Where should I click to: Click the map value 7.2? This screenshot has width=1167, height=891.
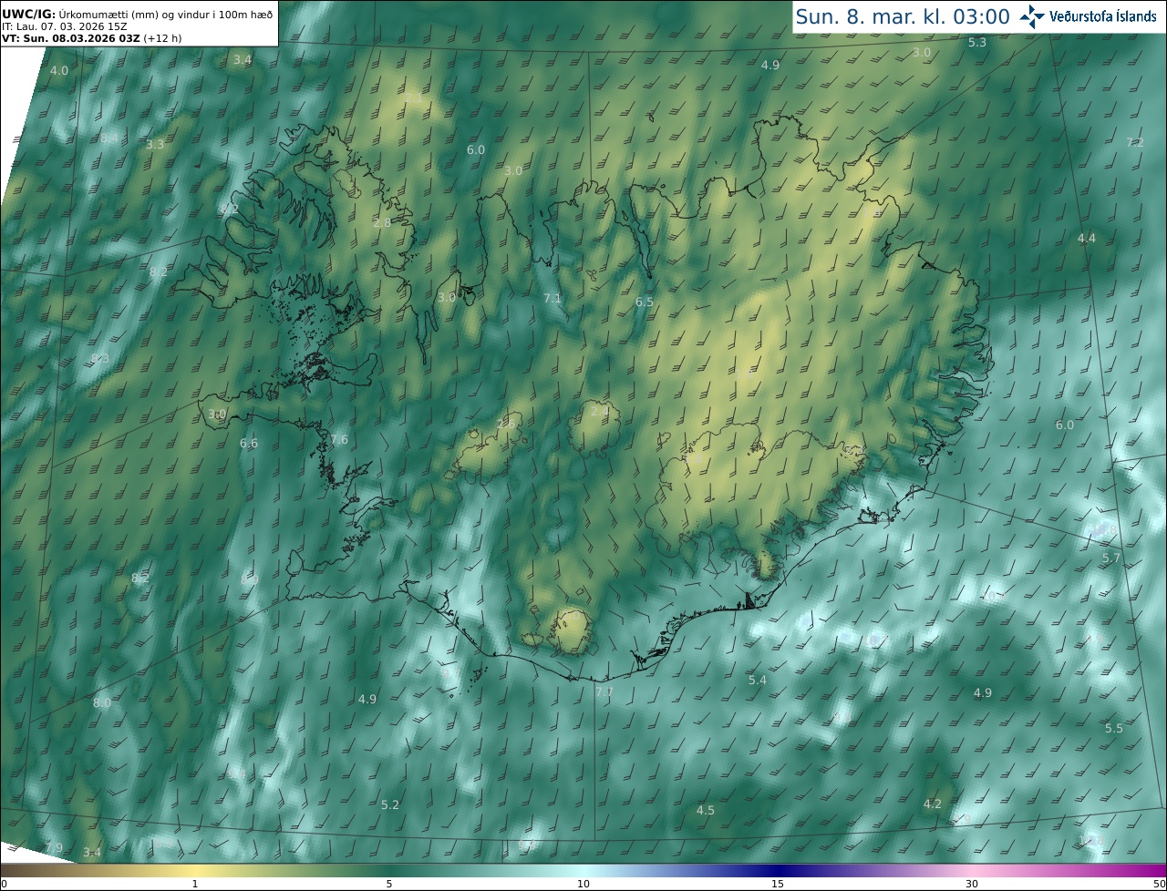[1135, 142]
